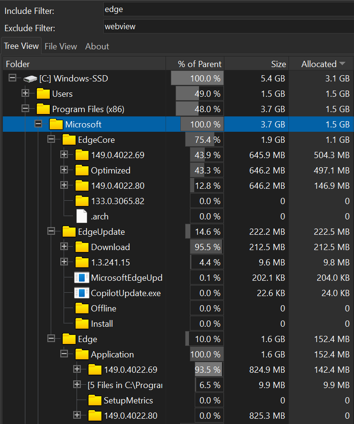This screenshot has width=354, height=424.
Task: Click the Users folder icon
Action: 43,94
